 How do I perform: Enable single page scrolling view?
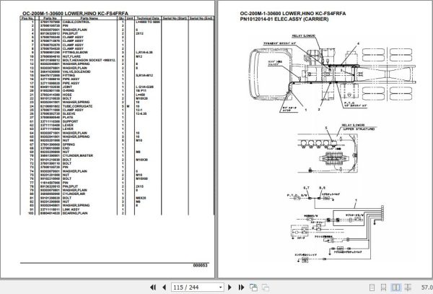tap(384, 287)
